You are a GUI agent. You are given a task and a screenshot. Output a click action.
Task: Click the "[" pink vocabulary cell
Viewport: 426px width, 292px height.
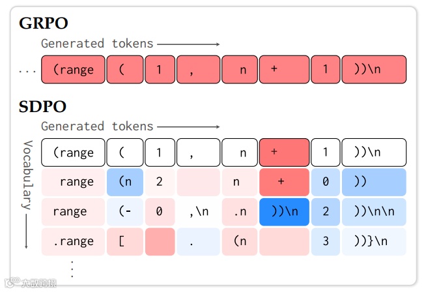[x=125, y=241]
